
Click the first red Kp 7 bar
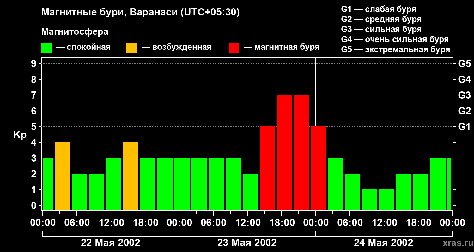(x=284, y=153)
